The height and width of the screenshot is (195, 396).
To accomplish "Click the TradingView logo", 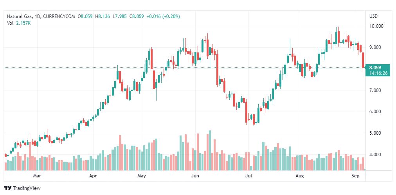I will [x=22, y=188].
